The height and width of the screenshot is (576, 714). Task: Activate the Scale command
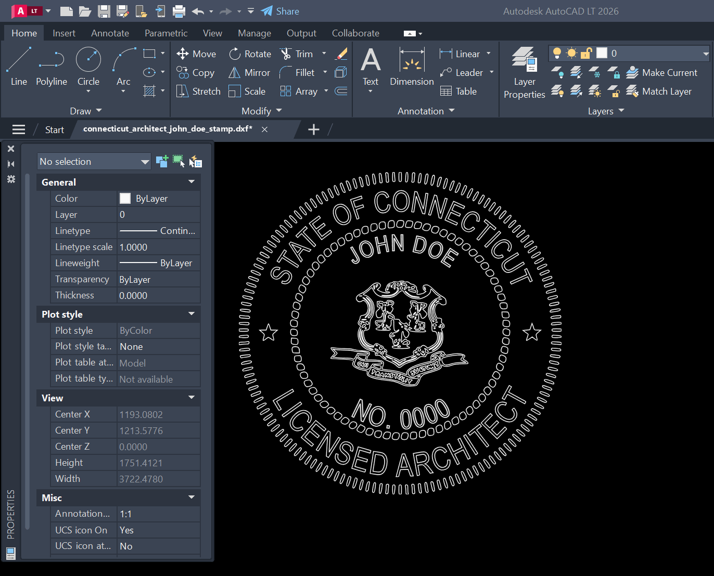(247, 91)
